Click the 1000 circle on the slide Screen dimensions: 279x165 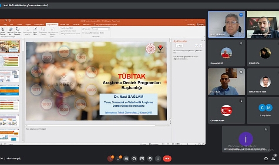point(64,52)
